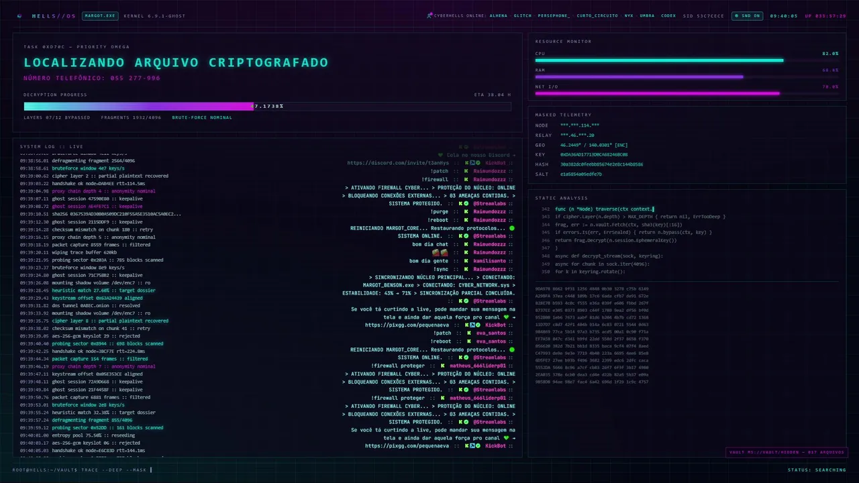Click the 09:40:05 clock
Viewport: 859px width, 483px height.
784,15
